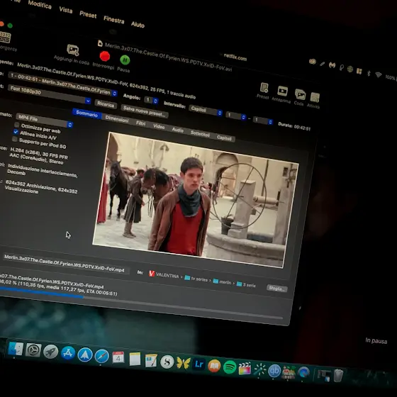Open the MP4 File format dropdown
The image size is (397, 397).
click(45, 121)
